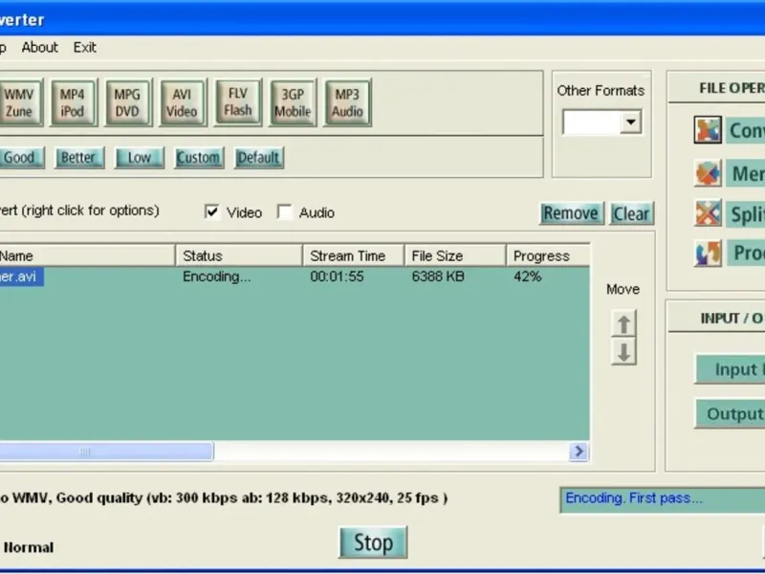This screenshot has height=574, width=765.
Task: Click the right arrow of horizontal scrollbar
Action: [x=579, y=452]
